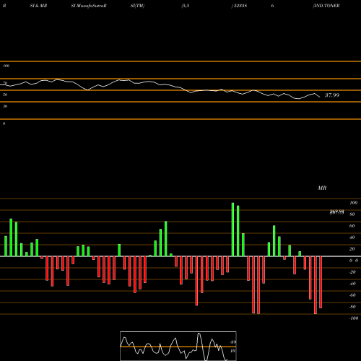
Task: Click the end point of the RSI line
Action: 320,97
